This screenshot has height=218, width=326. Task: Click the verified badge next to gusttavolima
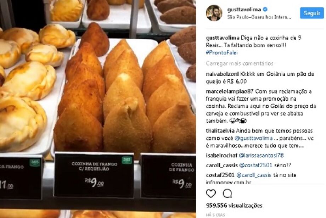coord(265,9)
